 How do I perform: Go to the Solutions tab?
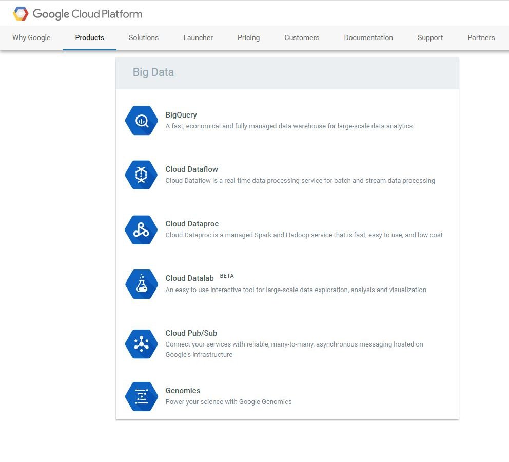tap(144, 37)
